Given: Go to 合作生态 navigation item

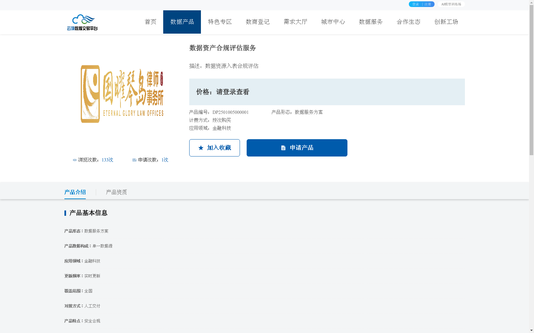Looking at the screenshot, I should pos(409,22).
